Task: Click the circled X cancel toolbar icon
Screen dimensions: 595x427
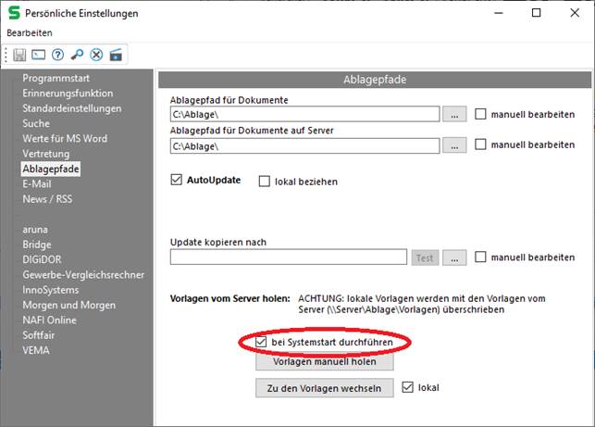Action: pyautogui.click(x=96, y=55)
